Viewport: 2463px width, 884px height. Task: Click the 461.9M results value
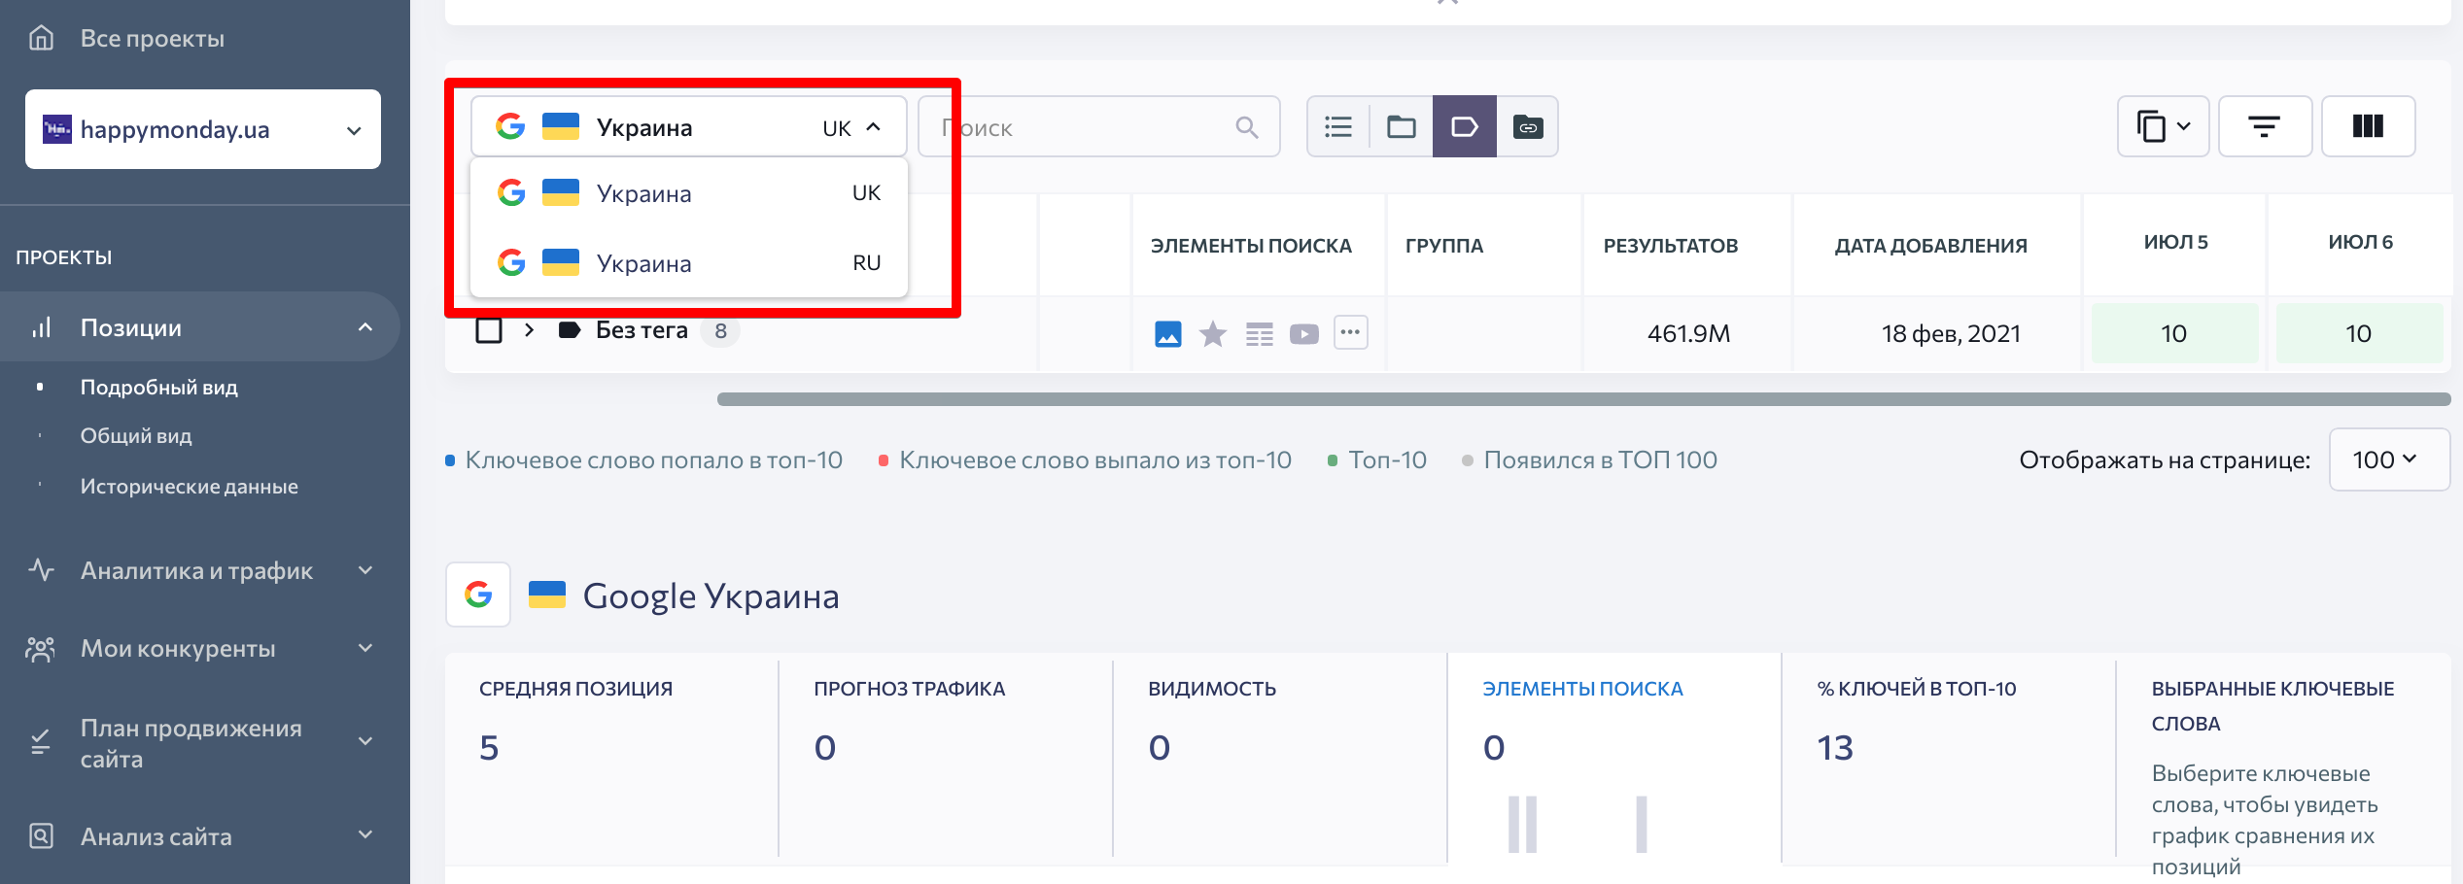point(1688,333)
